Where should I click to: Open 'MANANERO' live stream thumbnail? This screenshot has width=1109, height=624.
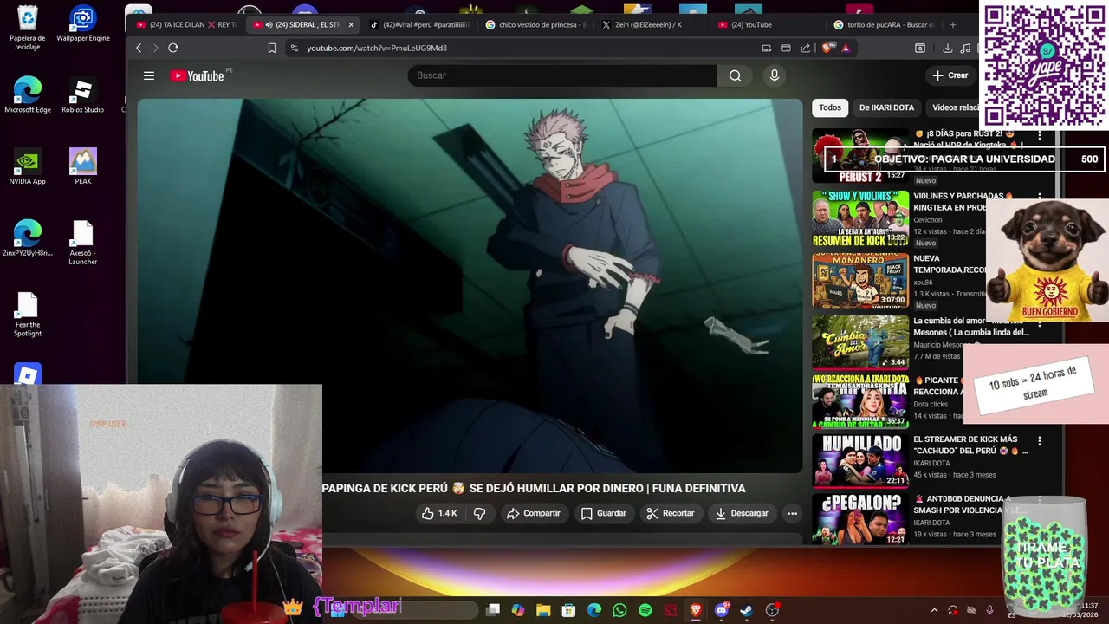[860, 280]
